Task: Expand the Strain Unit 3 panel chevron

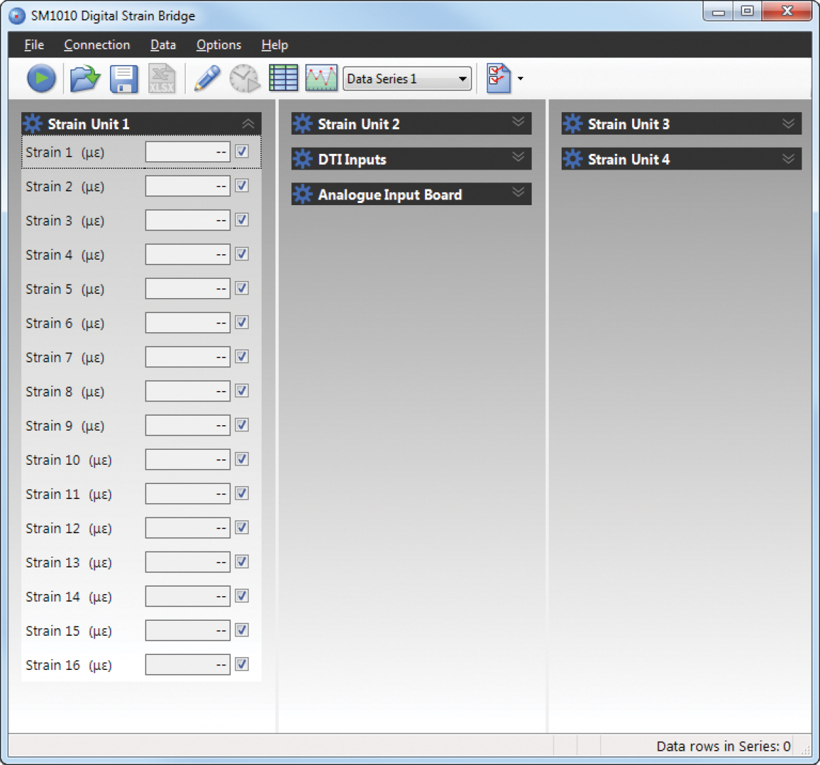Action: (789, 123)
